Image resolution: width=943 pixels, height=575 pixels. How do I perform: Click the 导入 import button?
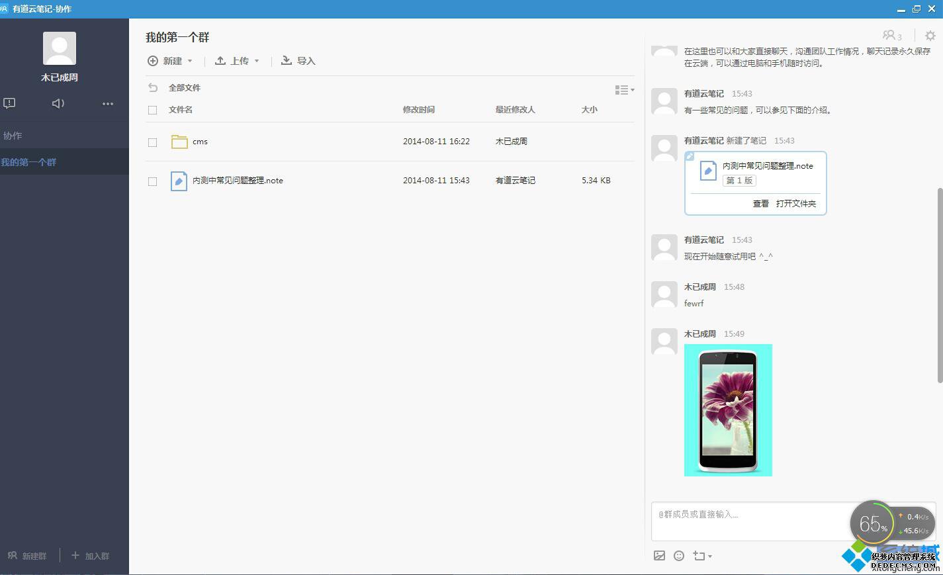tap(298, 60)
